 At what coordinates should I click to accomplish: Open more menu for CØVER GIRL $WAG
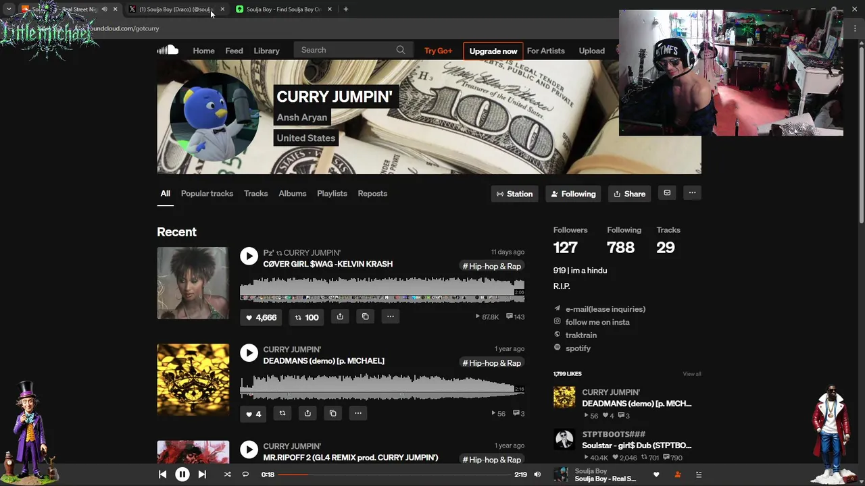pos(390,317)
